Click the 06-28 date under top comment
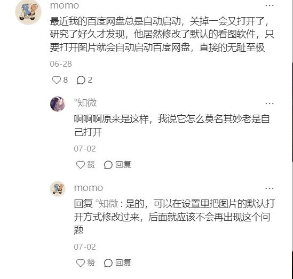The height and width of the screenshot is (279, 293). click(61, 64)
